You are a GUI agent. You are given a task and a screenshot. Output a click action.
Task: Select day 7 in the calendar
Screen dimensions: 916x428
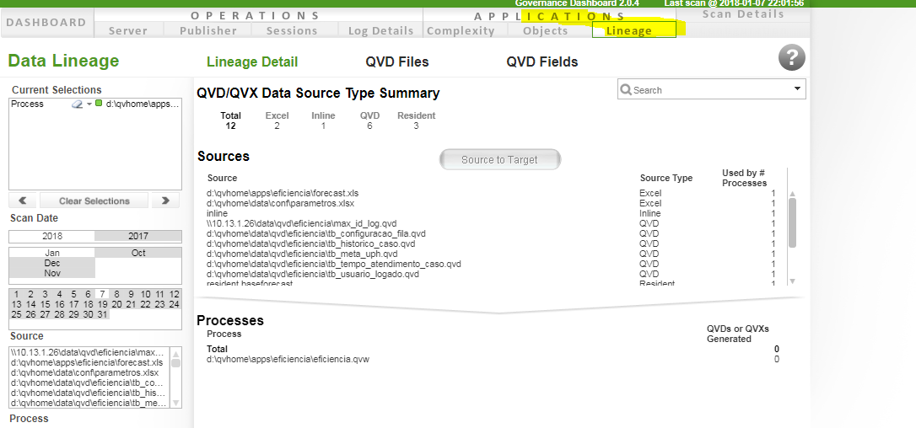coord(102,294)
